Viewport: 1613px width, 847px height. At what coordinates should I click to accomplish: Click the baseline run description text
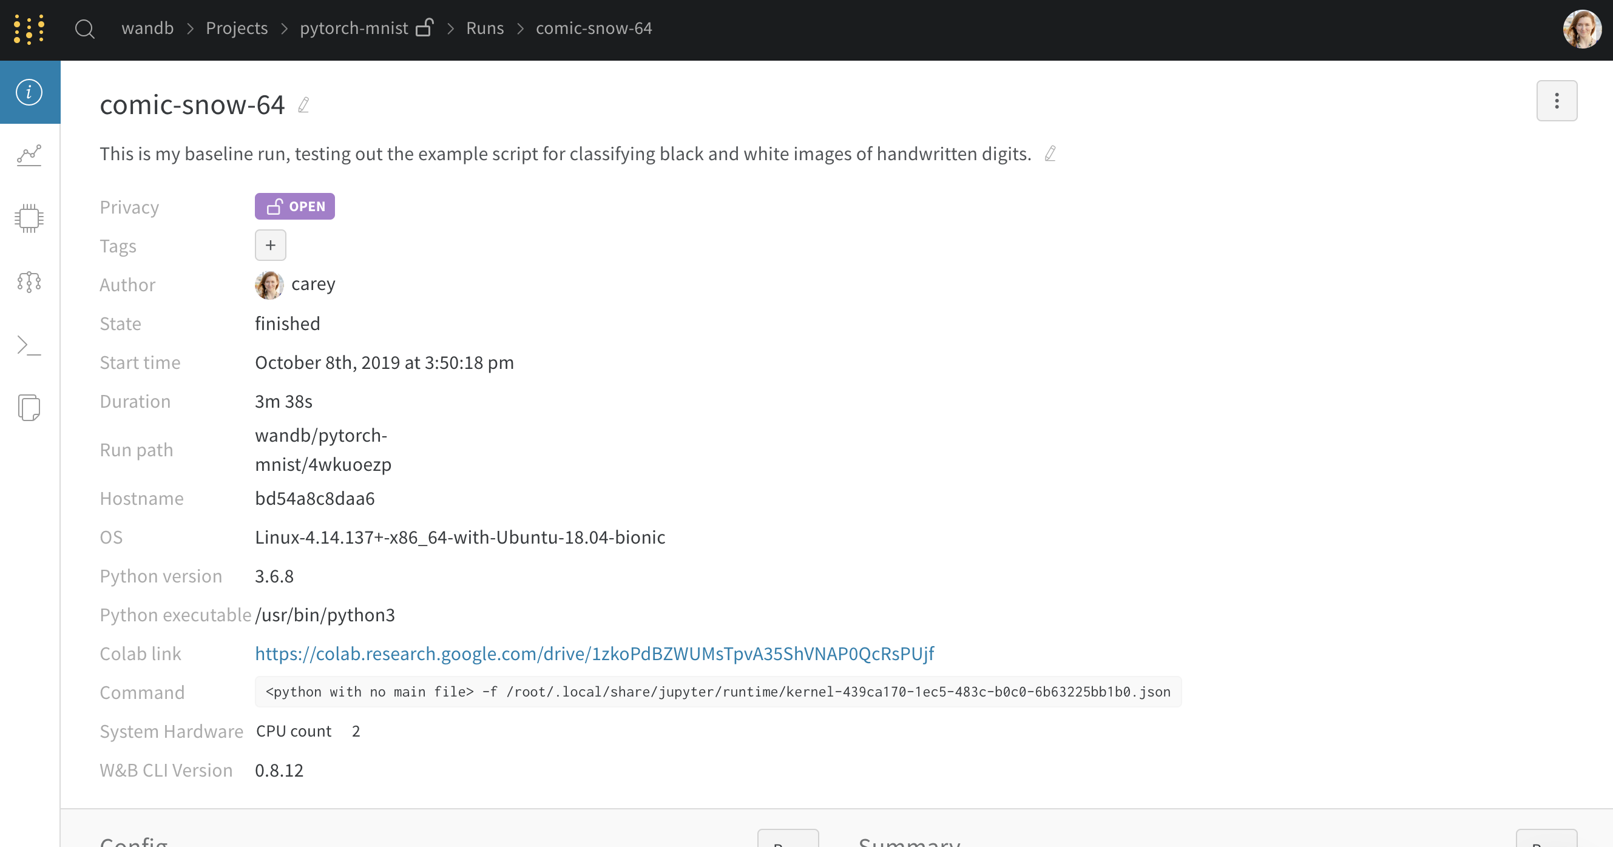(566, 154)
